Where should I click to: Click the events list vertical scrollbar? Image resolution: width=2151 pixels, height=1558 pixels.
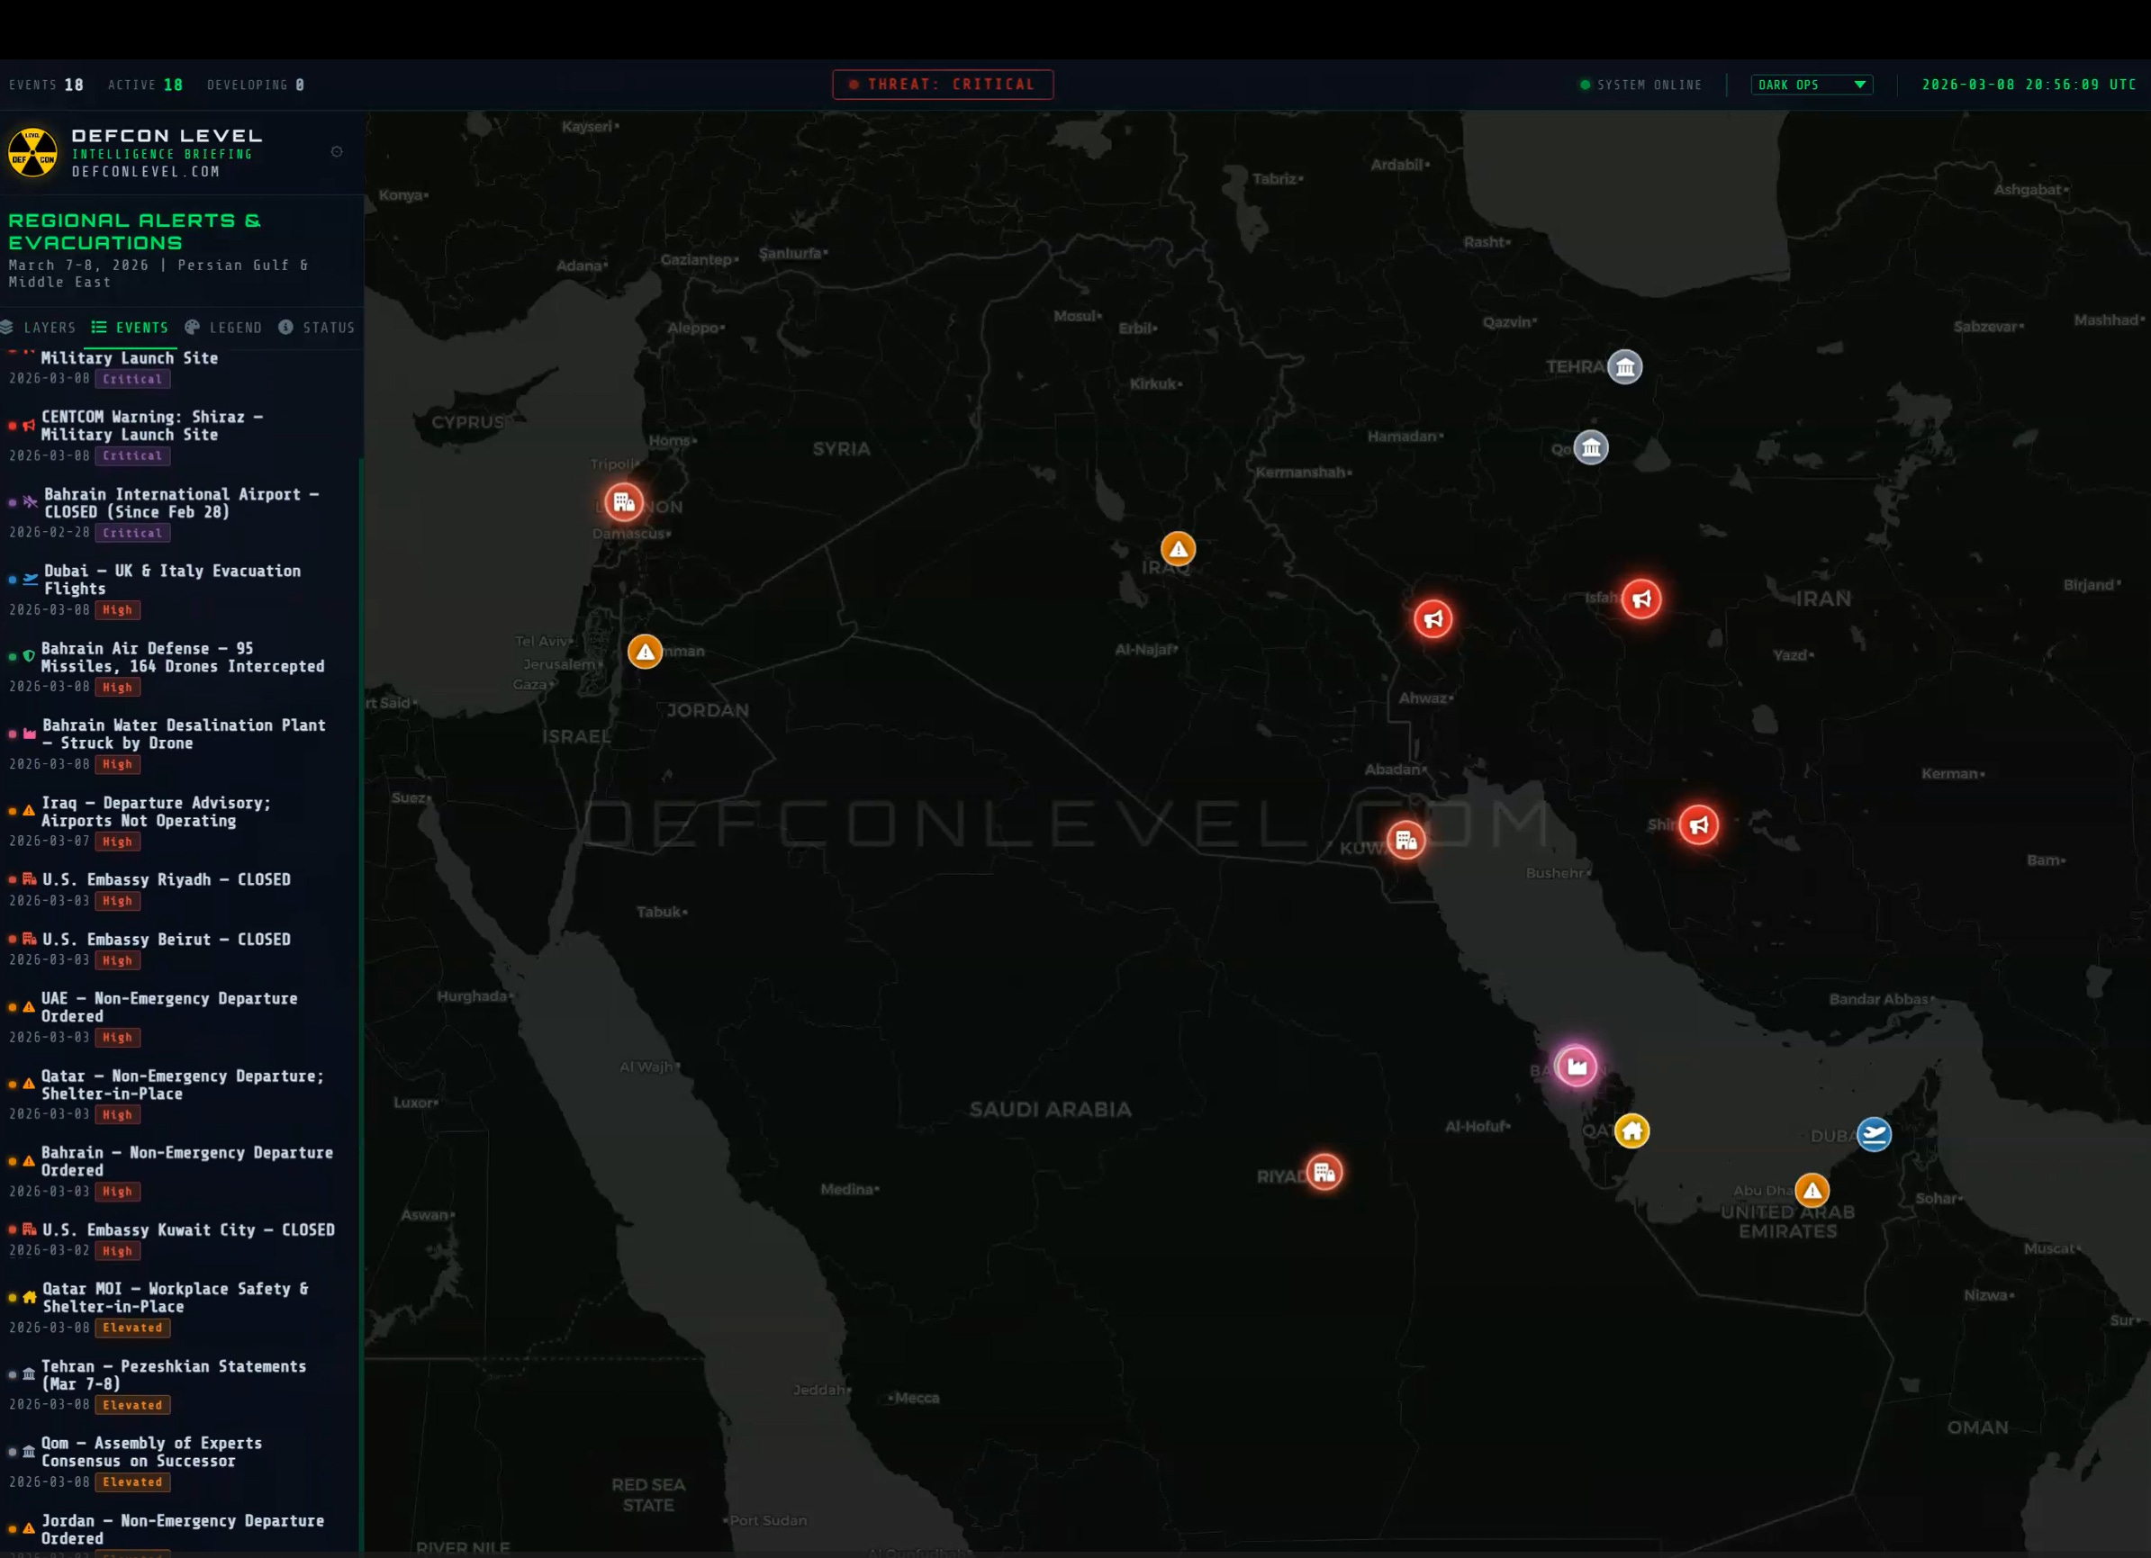coord(360,949)
